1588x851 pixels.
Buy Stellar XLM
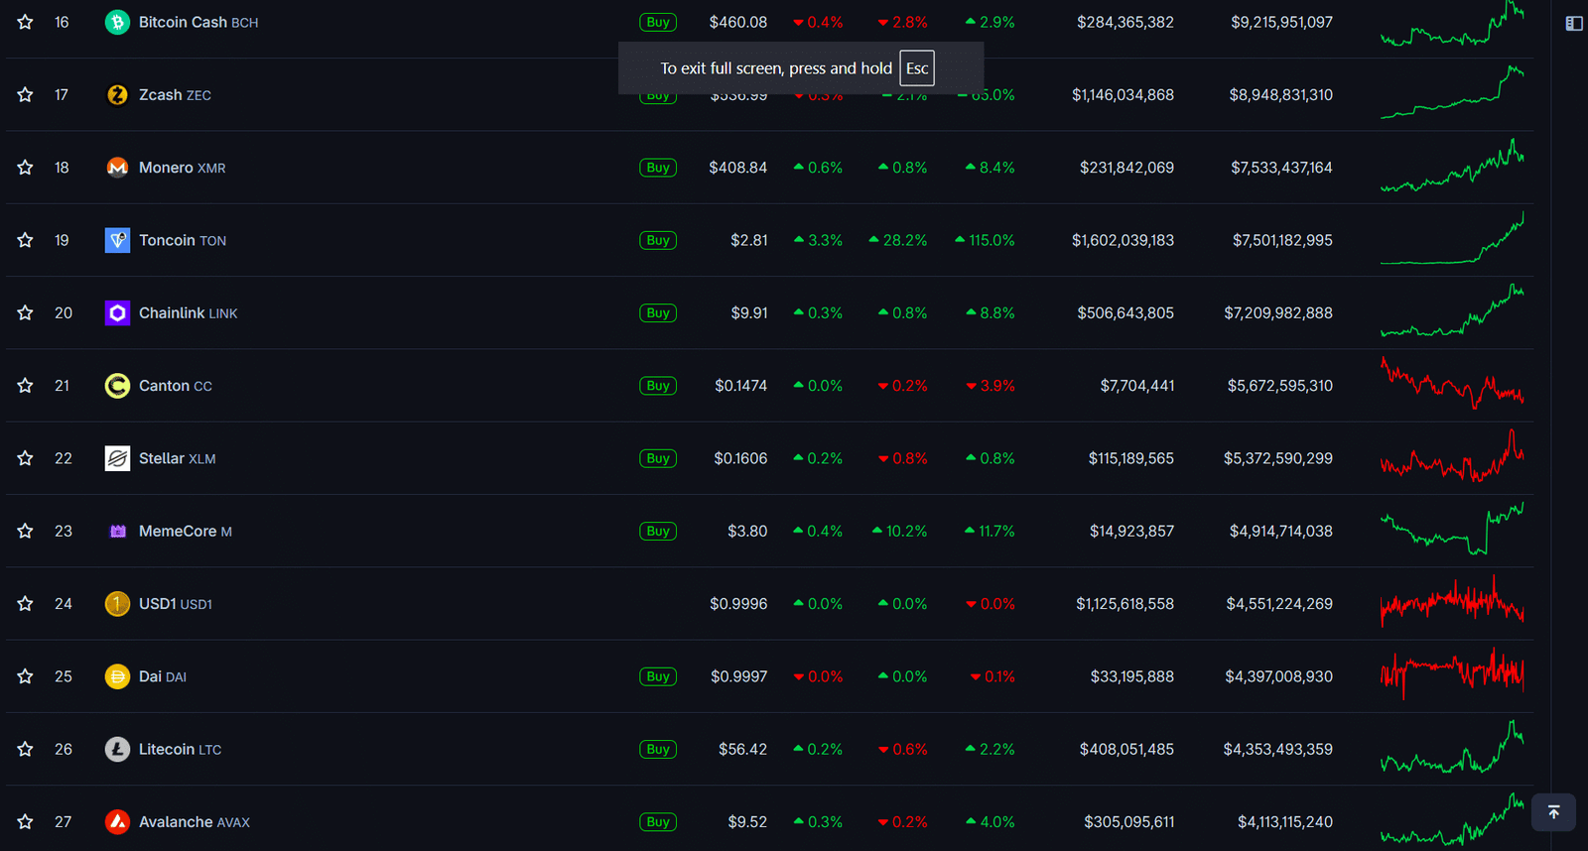click(x=658, y=458)
